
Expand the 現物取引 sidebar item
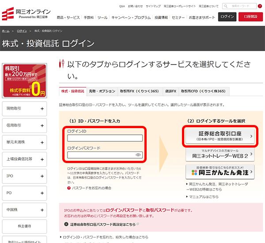(24, 109)
